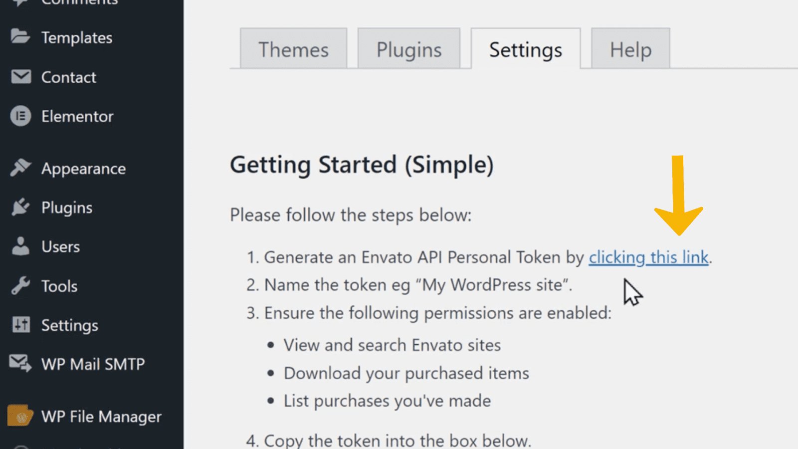798x449 pixels.
Task: Click the Tools wrench icon
Action: [x=20, y=285]
